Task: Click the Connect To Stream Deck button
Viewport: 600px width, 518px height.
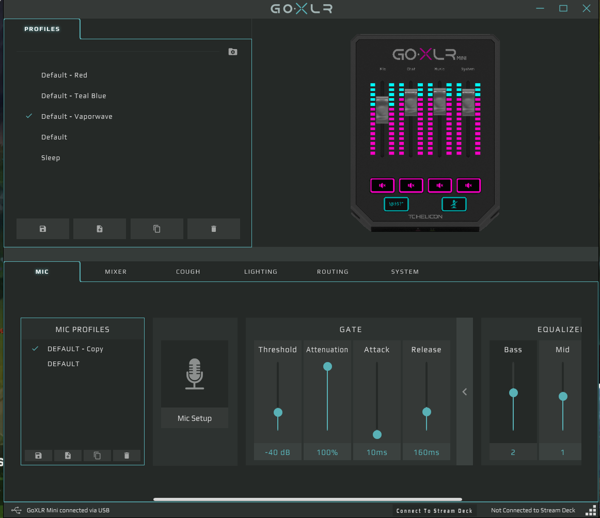Action: [x=434, y=510]
